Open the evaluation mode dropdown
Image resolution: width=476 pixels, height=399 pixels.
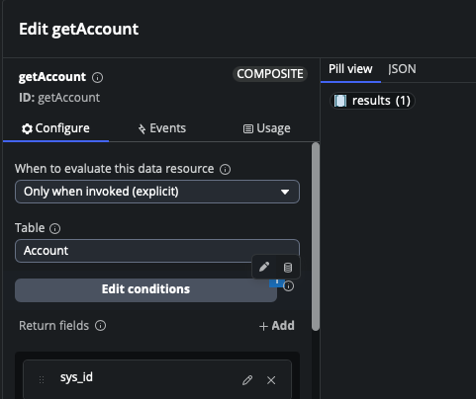[x=157, y=192]
